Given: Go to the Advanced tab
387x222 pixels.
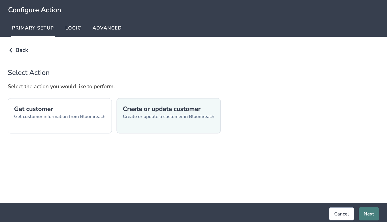Looking at the screenshot, I should 107,28.
